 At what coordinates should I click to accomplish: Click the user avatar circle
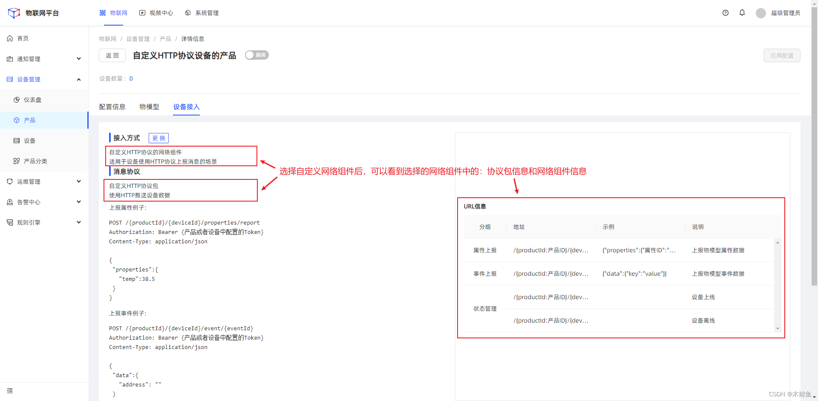[x=761, y=13]
